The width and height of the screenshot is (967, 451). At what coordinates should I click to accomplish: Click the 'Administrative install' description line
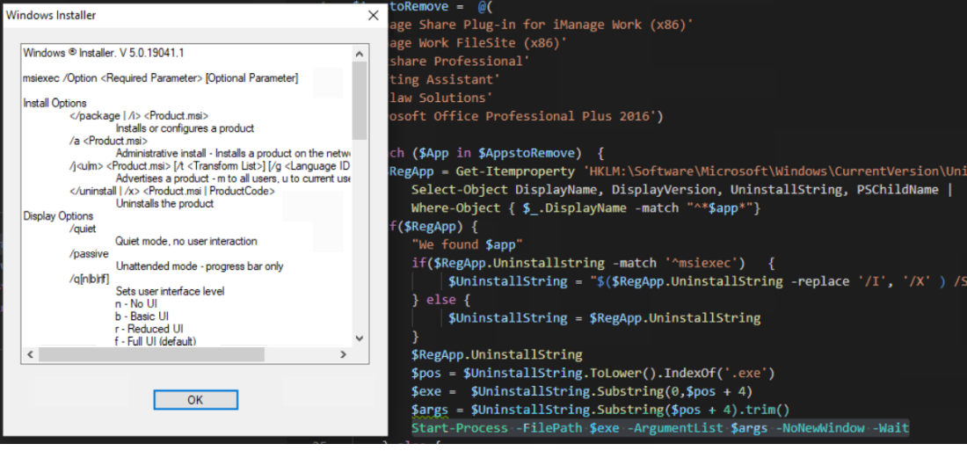pos(233,153)
